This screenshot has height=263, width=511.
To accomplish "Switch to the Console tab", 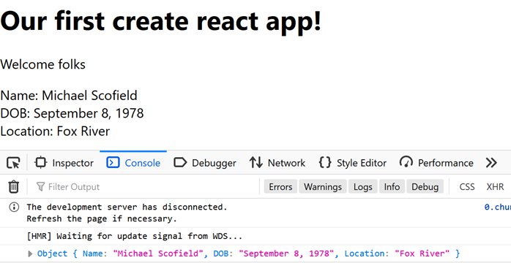I will click(133, 162).
